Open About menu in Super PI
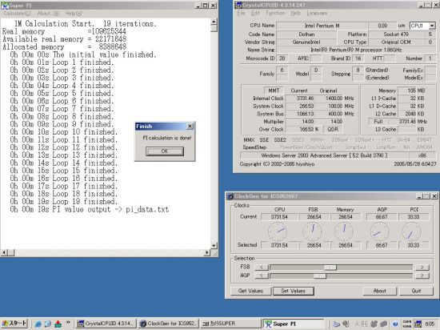This screenshot has height=330, width=440. point(48,13)
